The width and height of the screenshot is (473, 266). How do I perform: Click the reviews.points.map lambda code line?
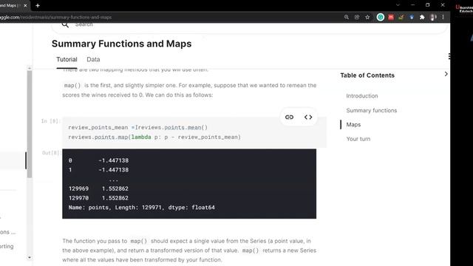[x=154, y=137]
